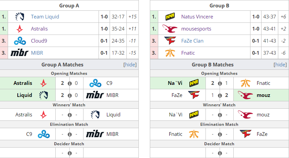This screenshot has height=158, width=289.
Task: Hide the Group A Matches section
Action: 130,64
